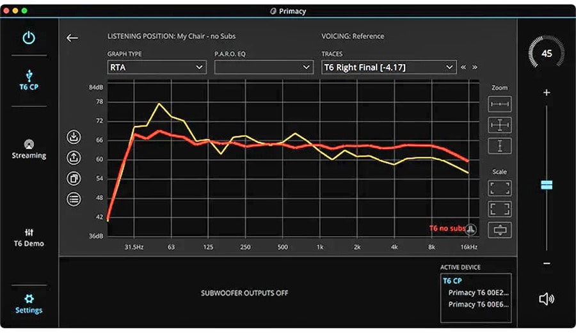
Task: Click the T6 no subs trace label
Action: tap(447, 228)
